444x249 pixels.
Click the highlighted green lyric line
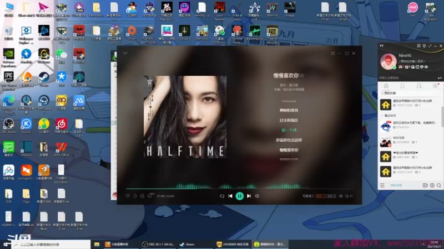pyautogui.click(x=289, y=130)
